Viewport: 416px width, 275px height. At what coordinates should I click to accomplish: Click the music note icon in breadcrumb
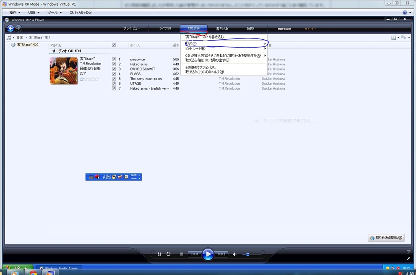9,38
